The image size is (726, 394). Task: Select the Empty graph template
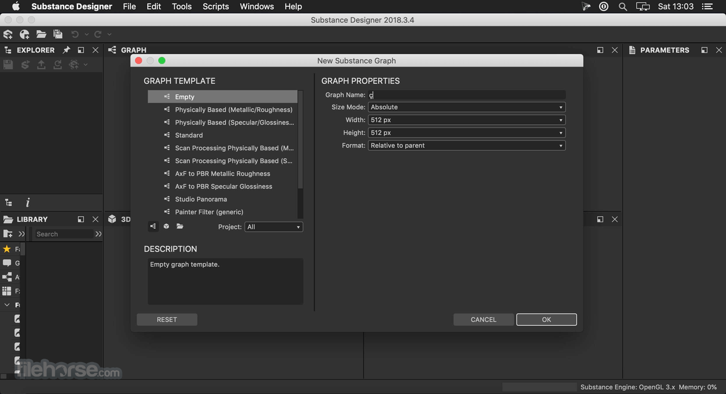(x=223, y=97)
